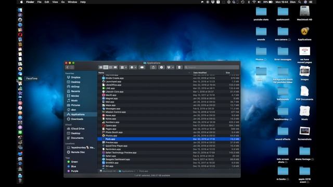The height and width of the screenshot is (187, 333).
Task: Click the Wi-Fi menu bar icon
Action: click(x=254, y=2)
